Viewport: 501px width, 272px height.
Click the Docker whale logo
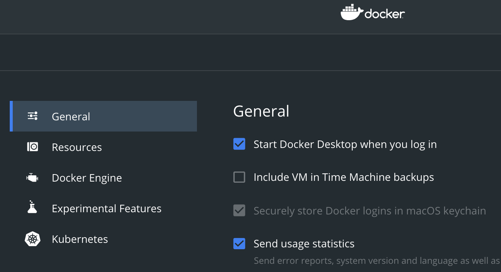tap(352, 12)
